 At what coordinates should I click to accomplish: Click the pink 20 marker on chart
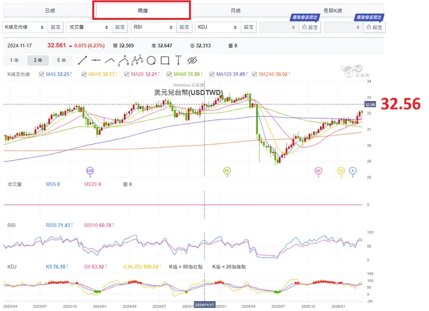[318, 171]
